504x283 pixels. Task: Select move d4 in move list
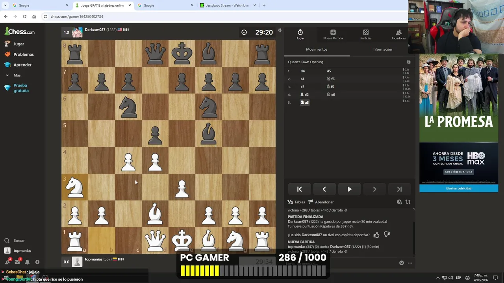click(302, 71)
